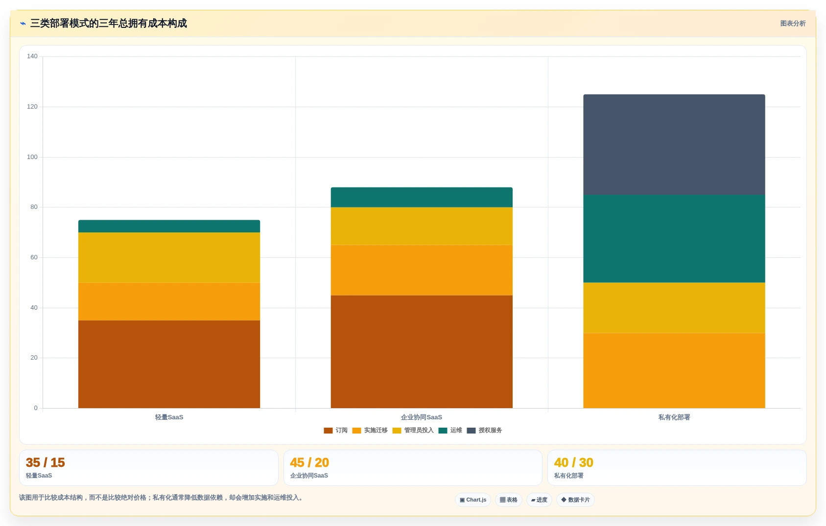Toggle the 运维 legend color box
Viewport: 826px width, 526px height.
443,431
